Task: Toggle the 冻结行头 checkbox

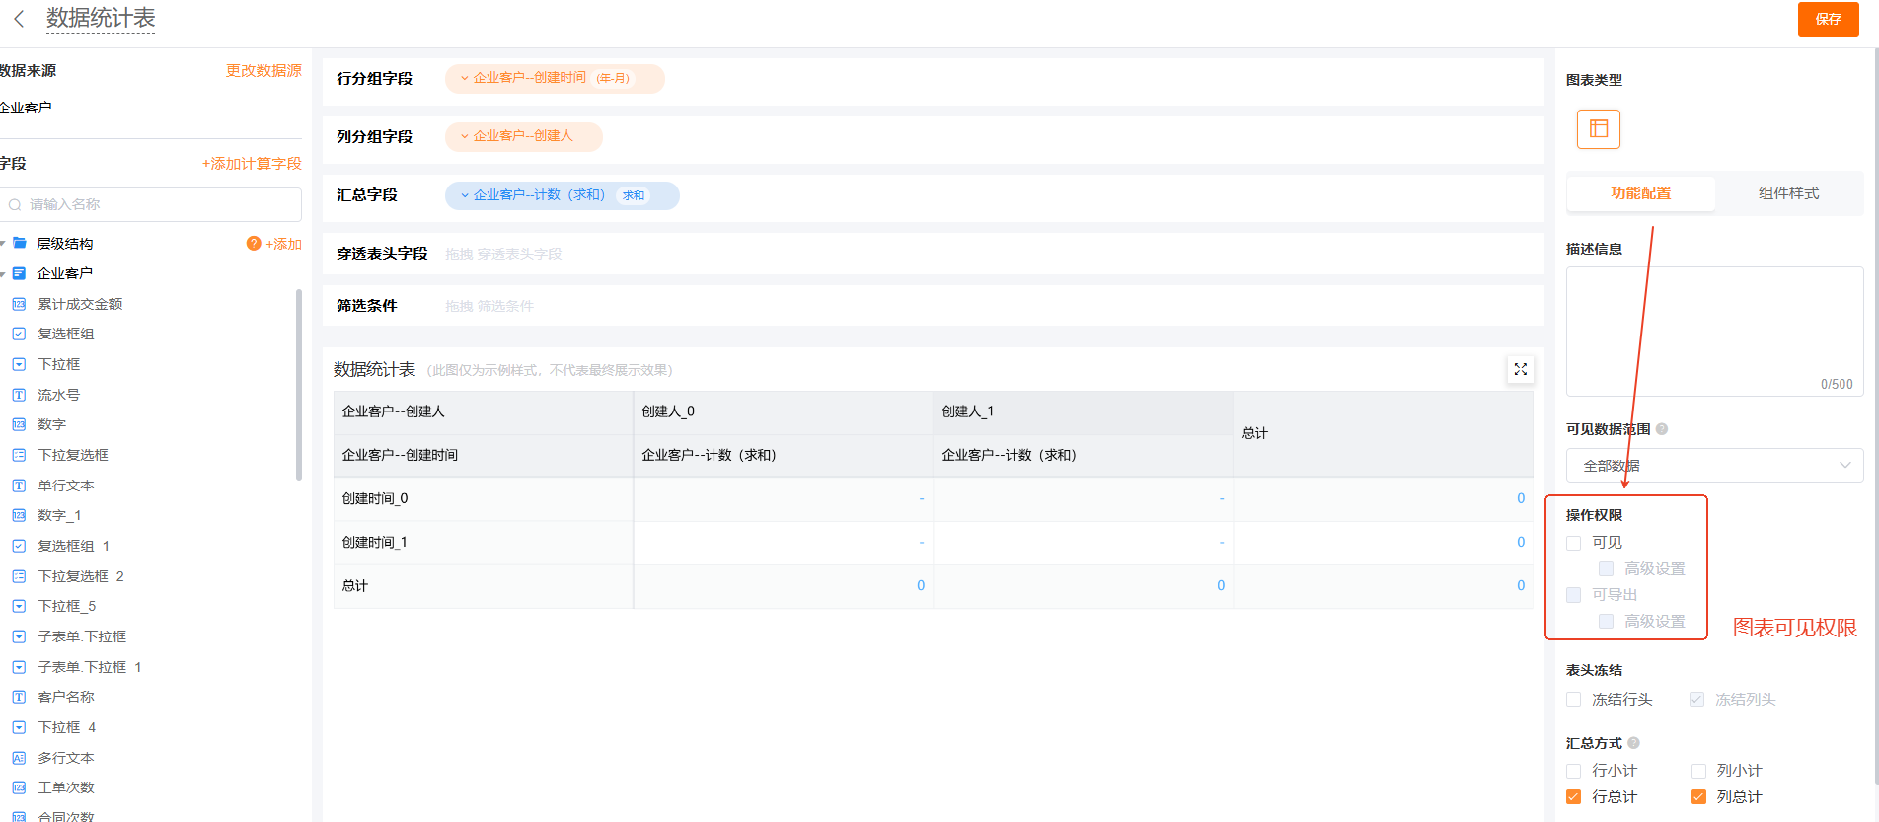Action: tap(1574, 700)
